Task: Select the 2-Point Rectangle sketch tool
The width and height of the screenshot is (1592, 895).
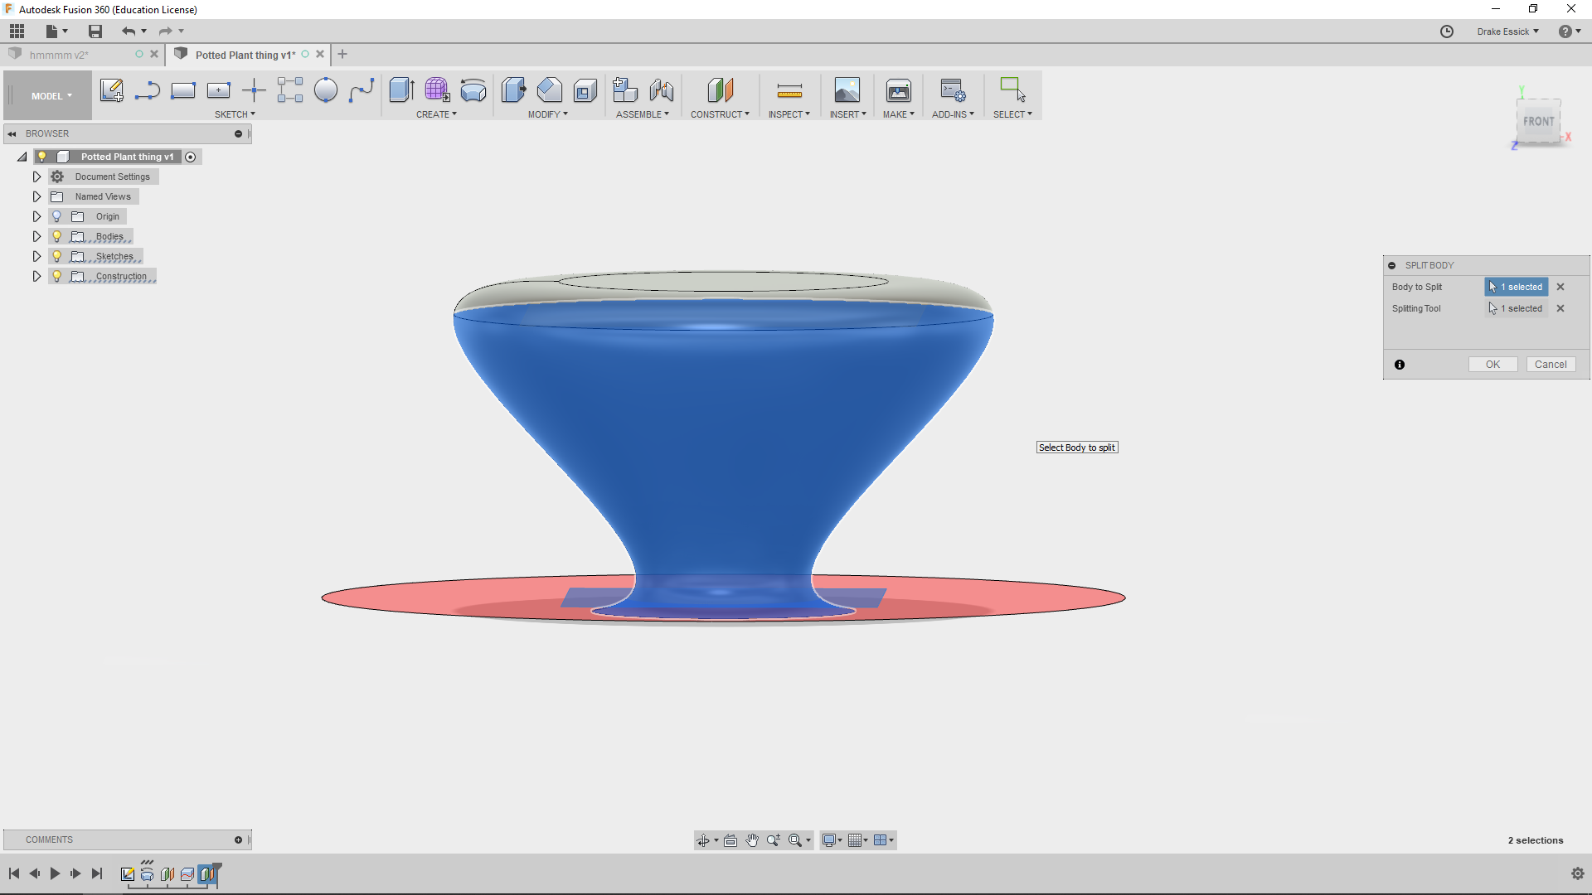Action: (x=182, y=90)
